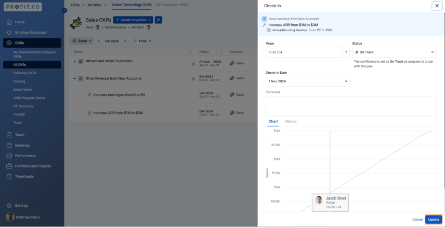Click OKRs breadcrumb link

click(75, 5)
